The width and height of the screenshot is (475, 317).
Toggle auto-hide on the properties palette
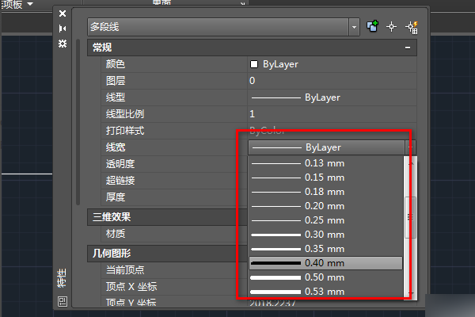(x=63, y=29)
